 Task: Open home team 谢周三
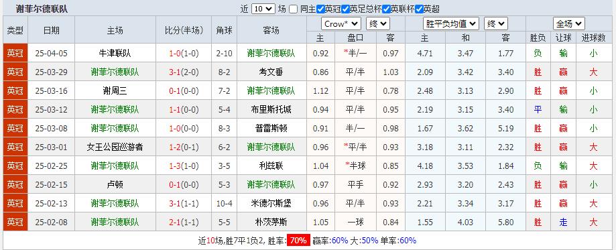(115, 91)
